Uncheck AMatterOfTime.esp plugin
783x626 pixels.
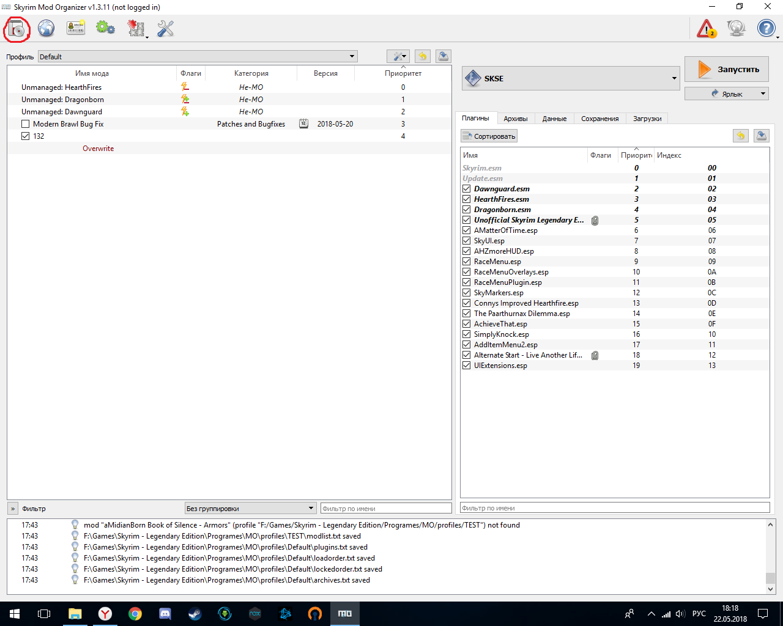[467, 230]
